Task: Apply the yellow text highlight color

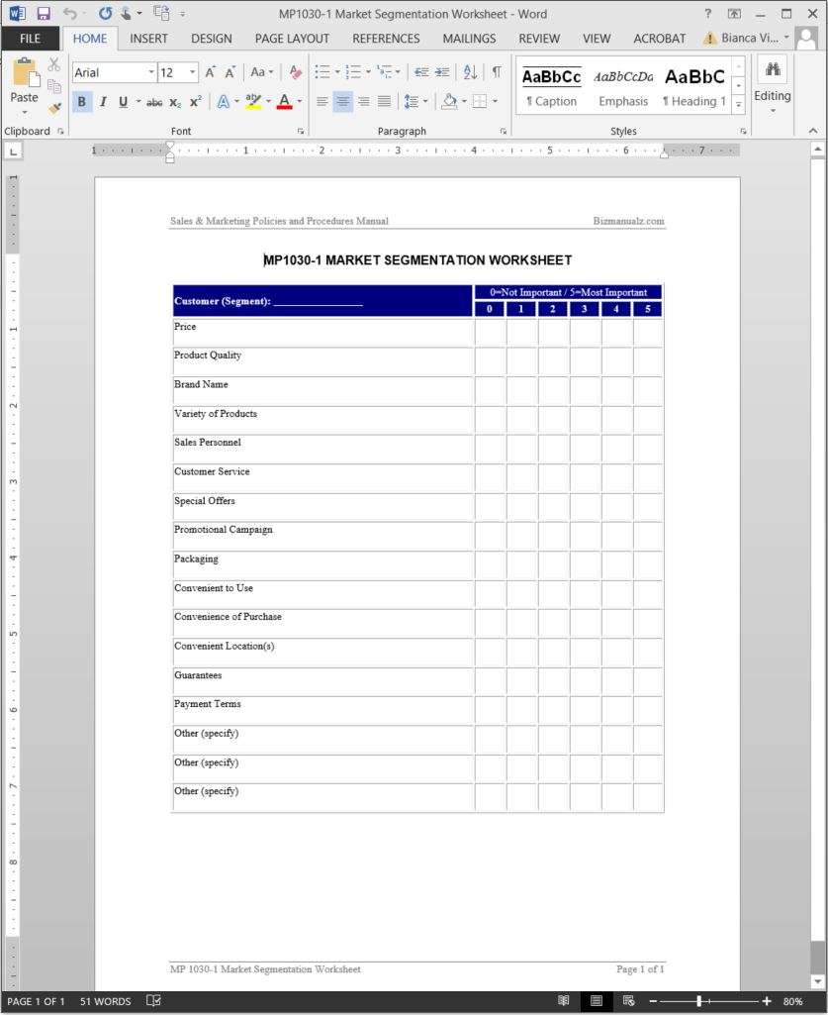Action: (253, 102)
